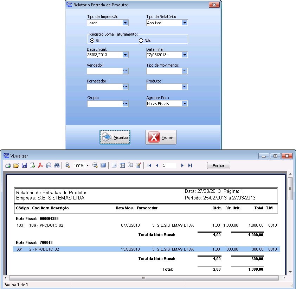Screen dimensions: 296x289
Task: Go to the next report page
Action: click(x=182, y=165)
